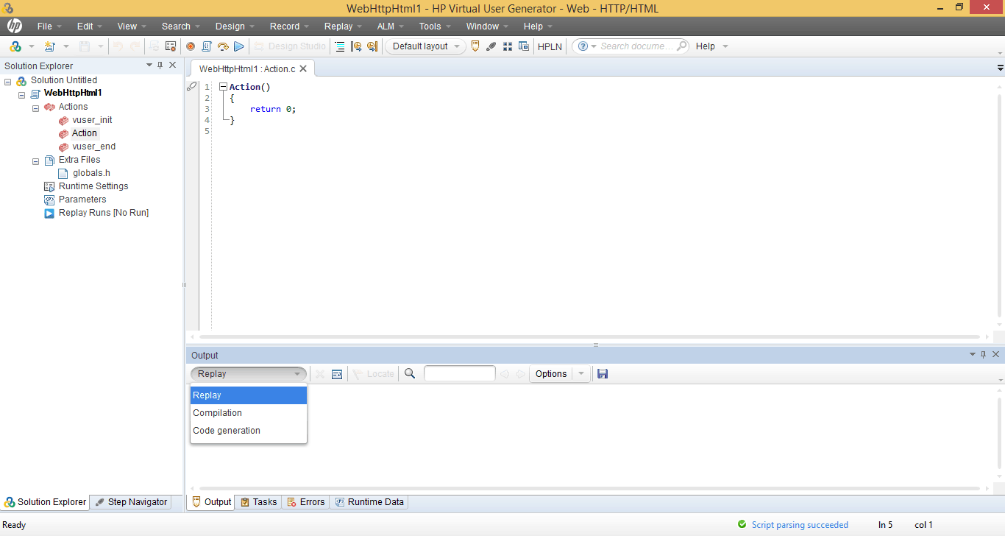The width and height of the screenshot is (1005, 536).
Task: Switch to the Runtime Data tab
Action: [x=369, y=502]
